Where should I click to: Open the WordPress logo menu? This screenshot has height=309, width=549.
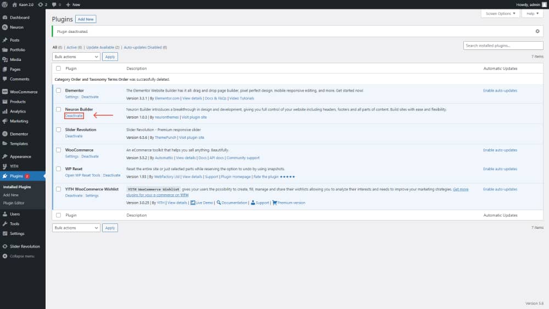pyautogui.click(x=4, y=4)
